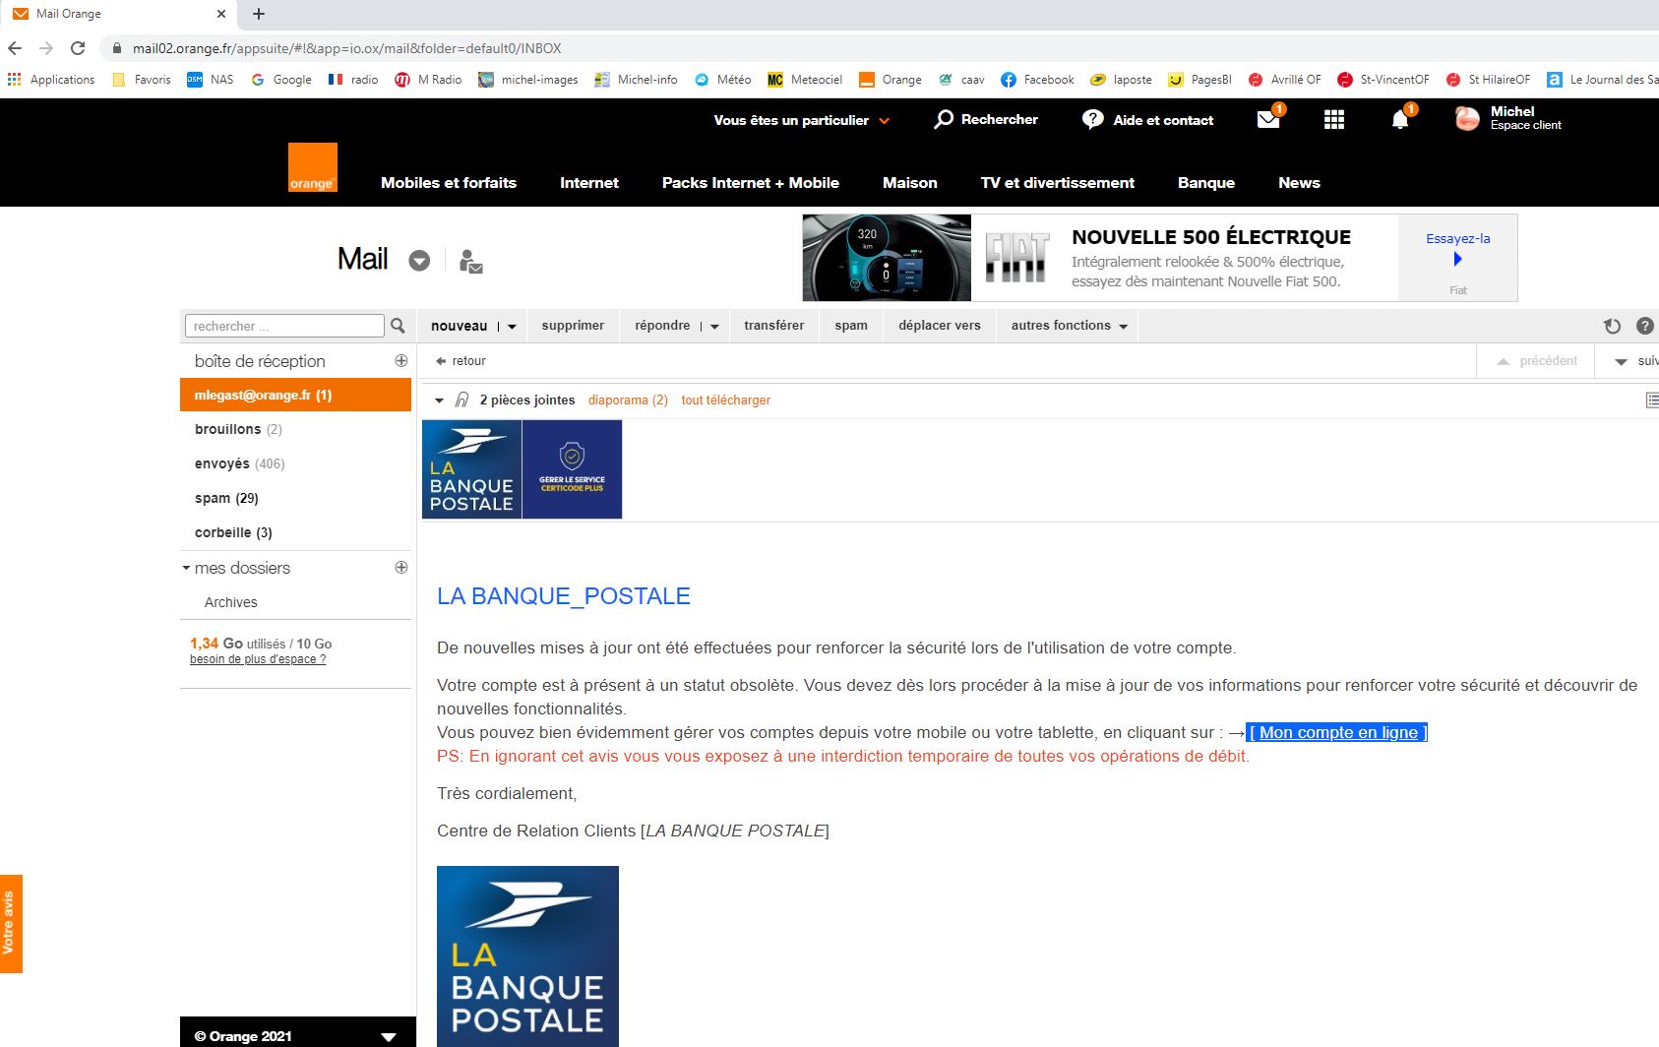Open the mail envelope icon in header
The width and height of the screenshot is (1659, 1047).
(1268, 120)
